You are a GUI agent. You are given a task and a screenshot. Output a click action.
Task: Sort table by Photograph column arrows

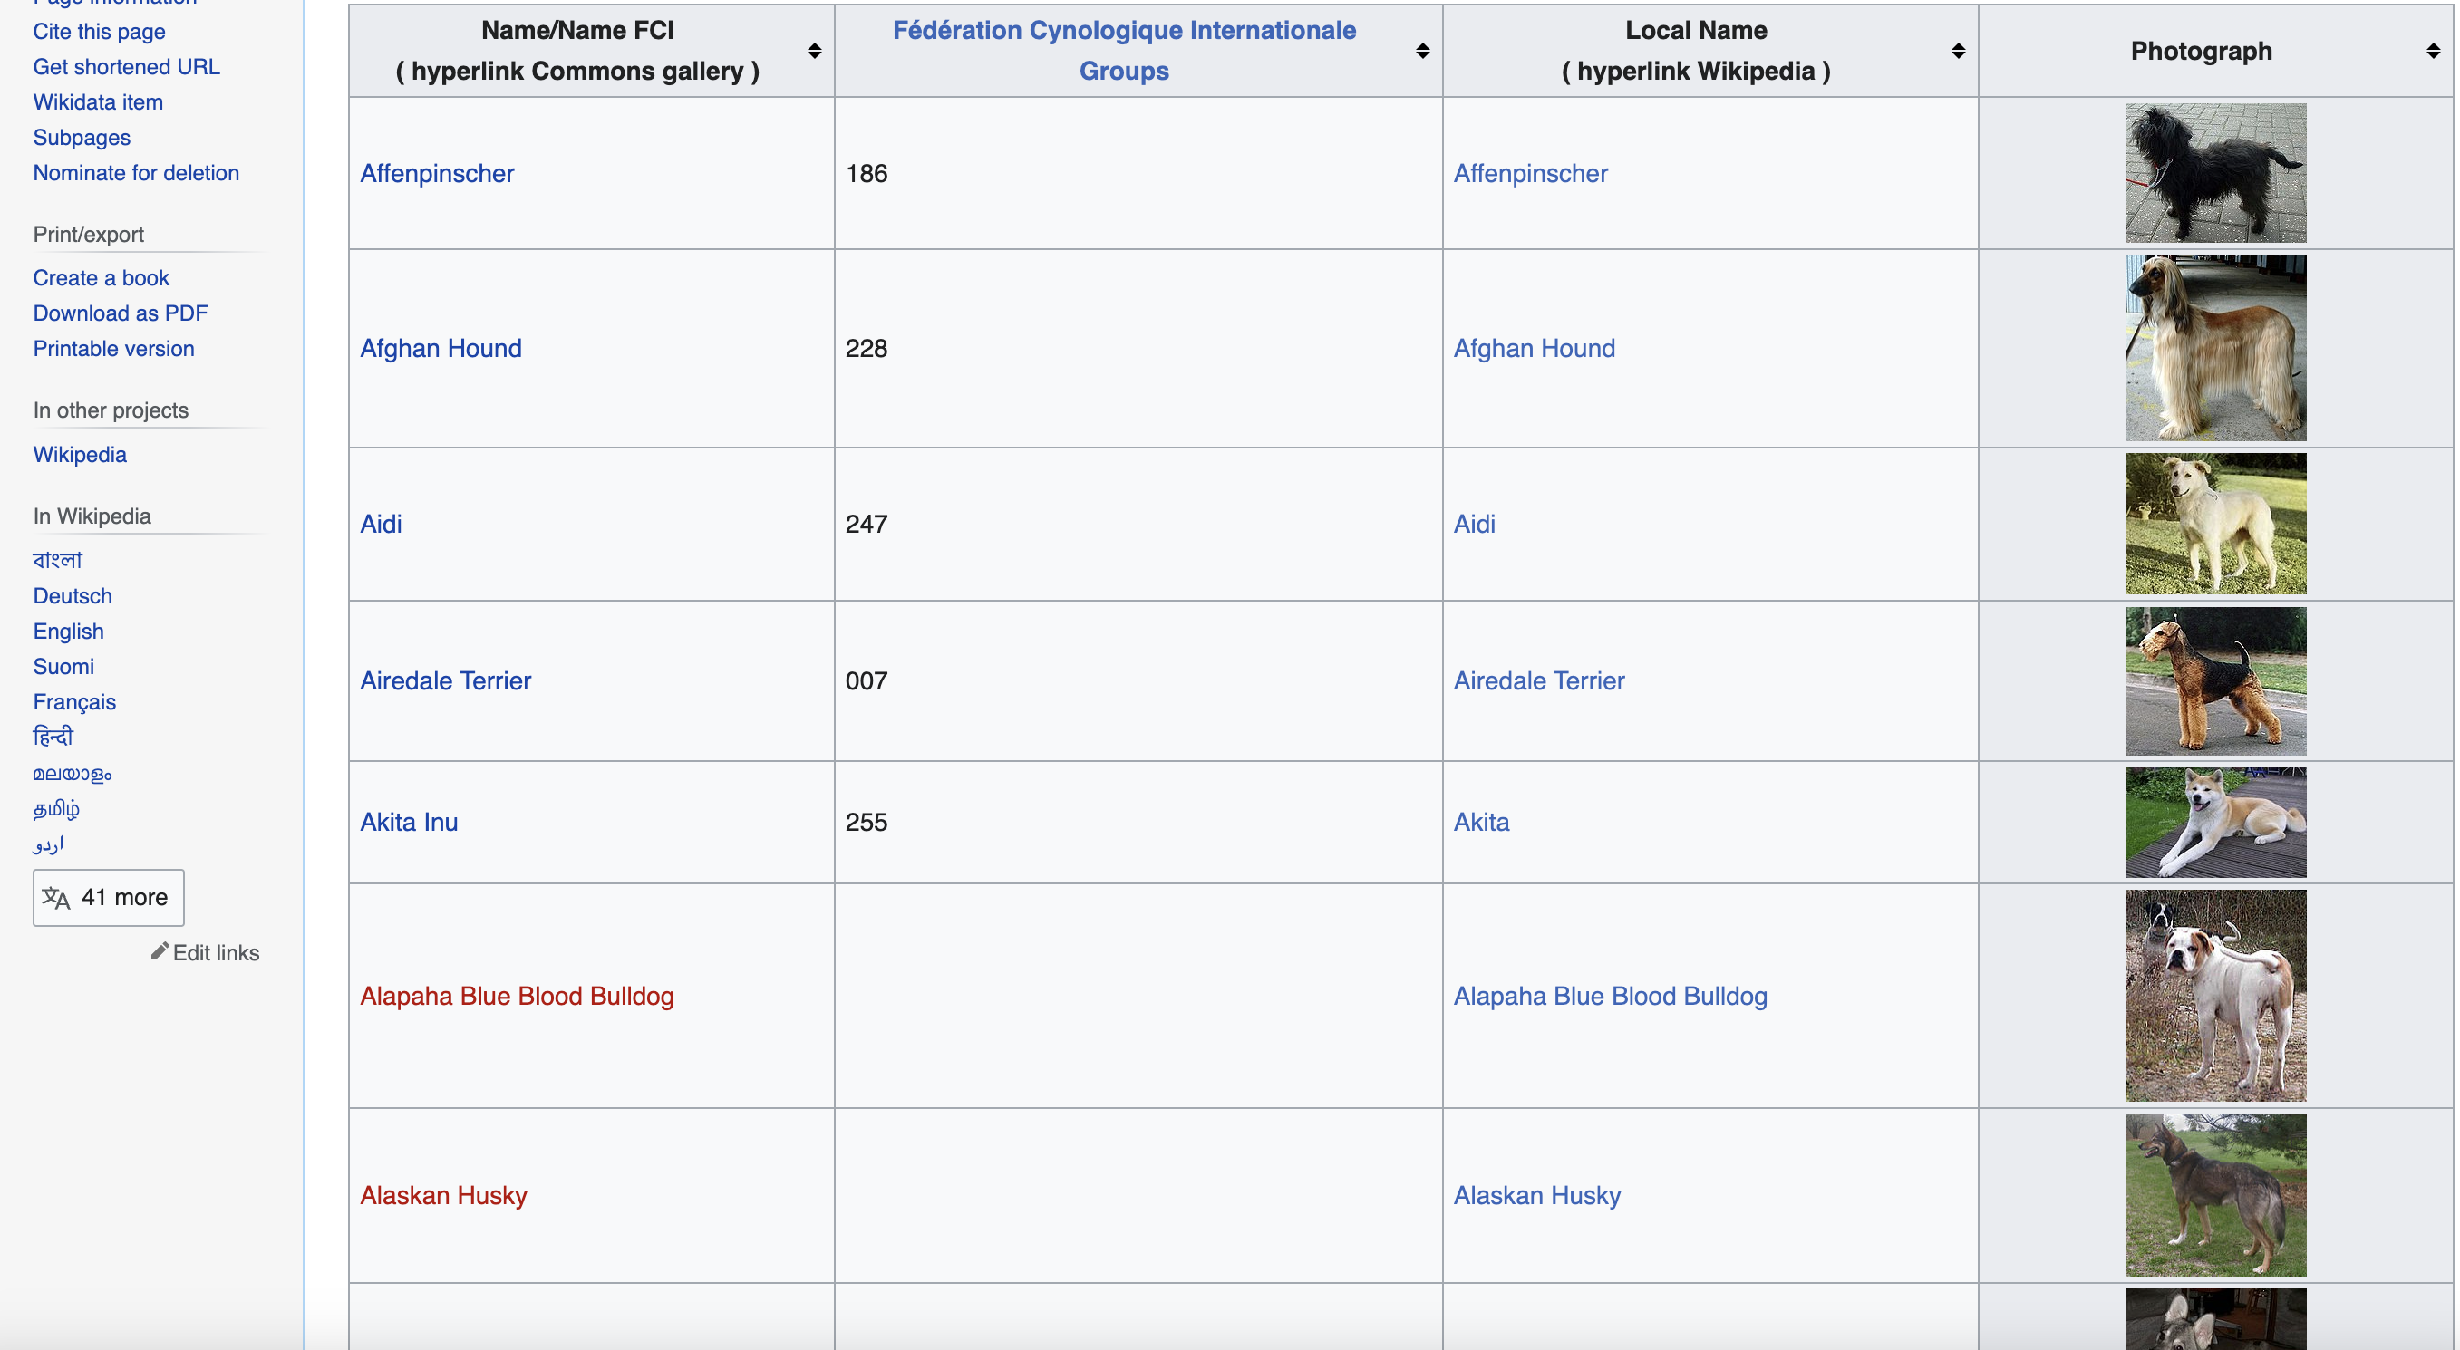2433,51
